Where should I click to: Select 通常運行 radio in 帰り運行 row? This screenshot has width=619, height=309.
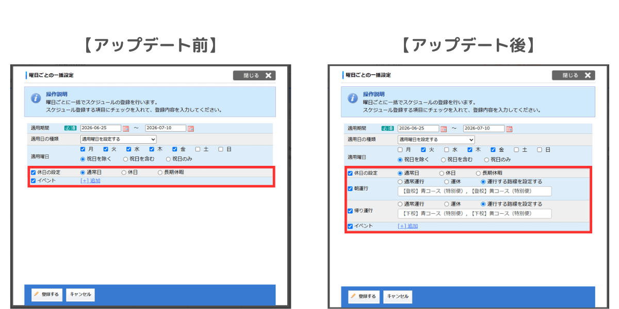point(400,204)
